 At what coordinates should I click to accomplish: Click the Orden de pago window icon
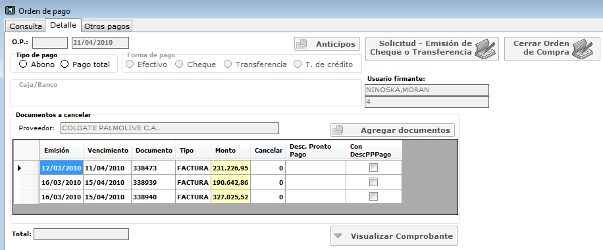point(11,11)
